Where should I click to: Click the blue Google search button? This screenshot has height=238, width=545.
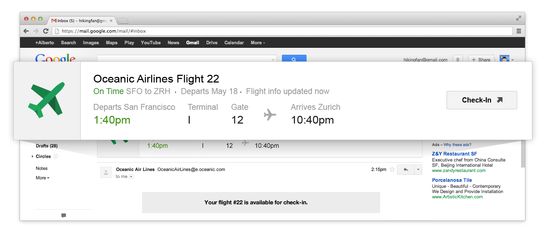(294, 58)
